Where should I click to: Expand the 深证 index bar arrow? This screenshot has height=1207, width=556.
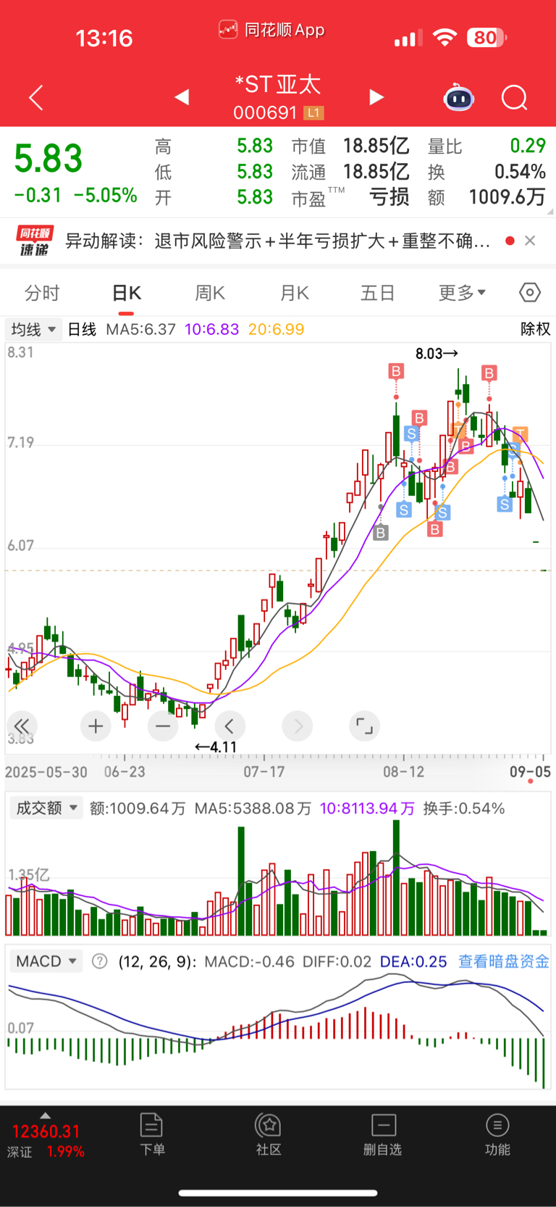[46, 1116]
